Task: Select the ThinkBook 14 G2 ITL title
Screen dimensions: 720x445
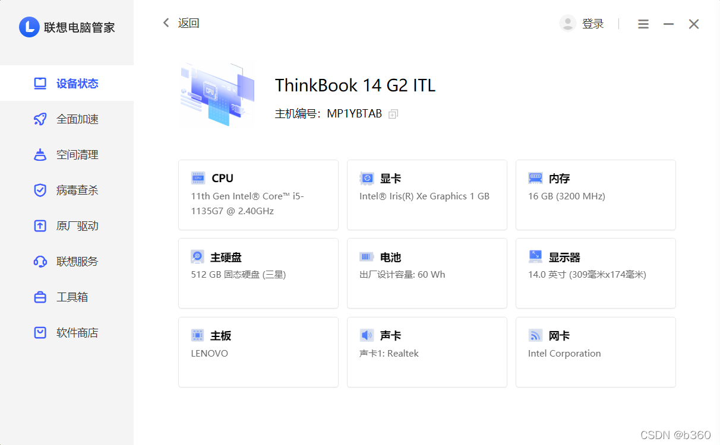Action: click(355, 85)
